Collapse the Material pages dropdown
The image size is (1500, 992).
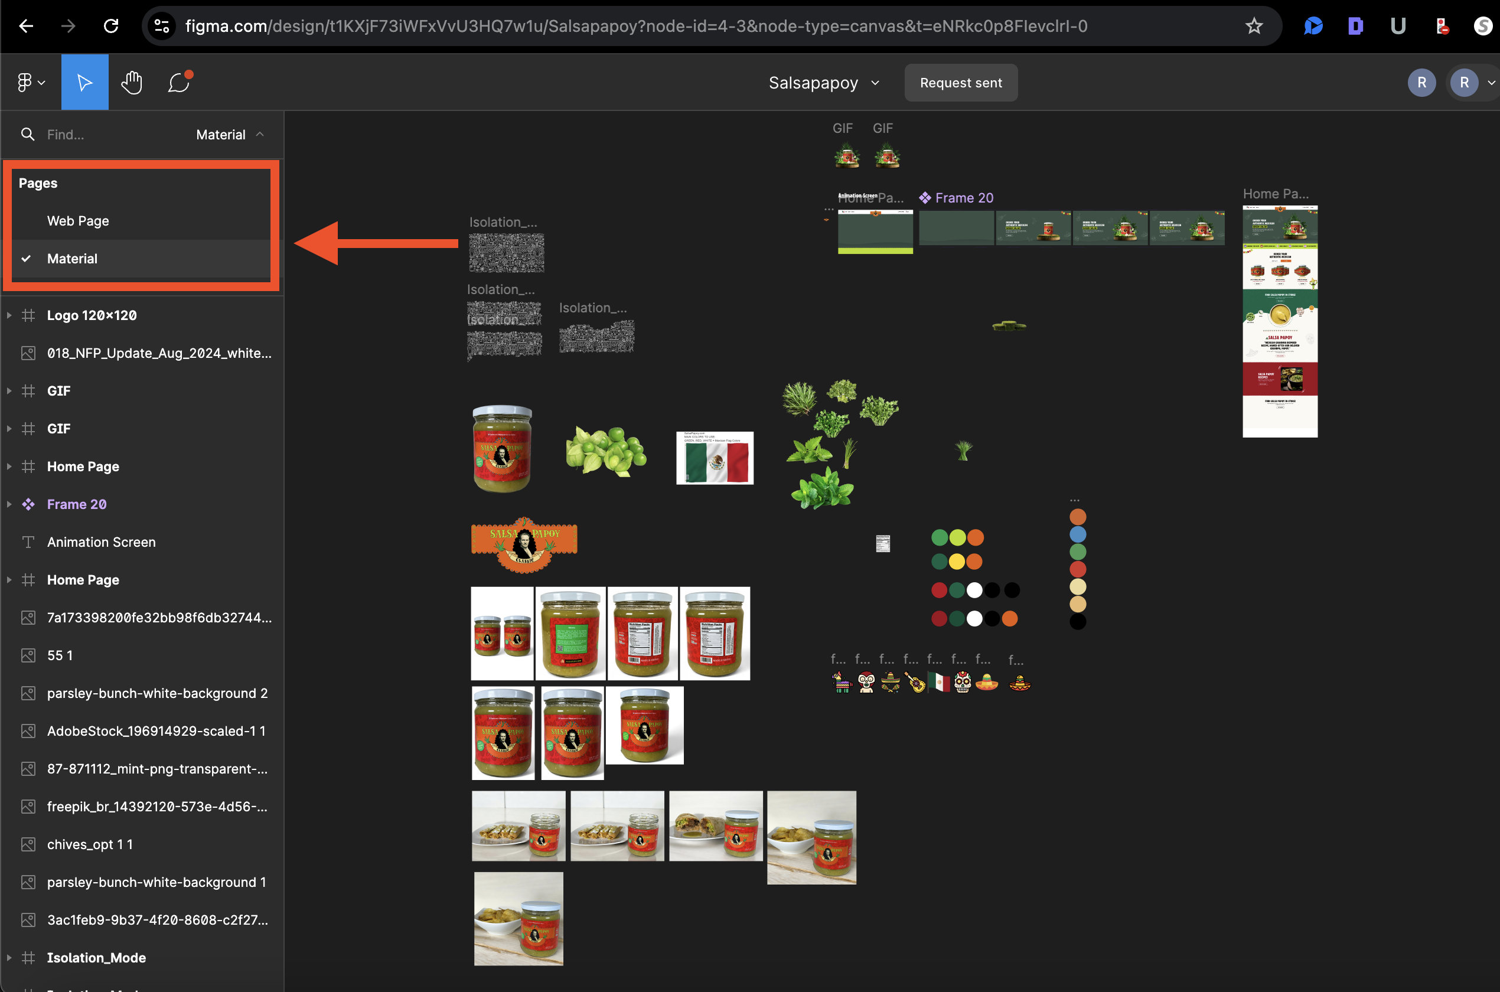[x=259, y=134]
